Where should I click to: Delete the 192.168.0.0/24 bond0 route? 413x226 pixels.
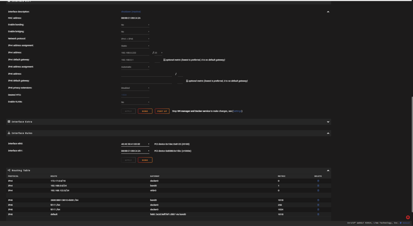click(x=318, y=186)
